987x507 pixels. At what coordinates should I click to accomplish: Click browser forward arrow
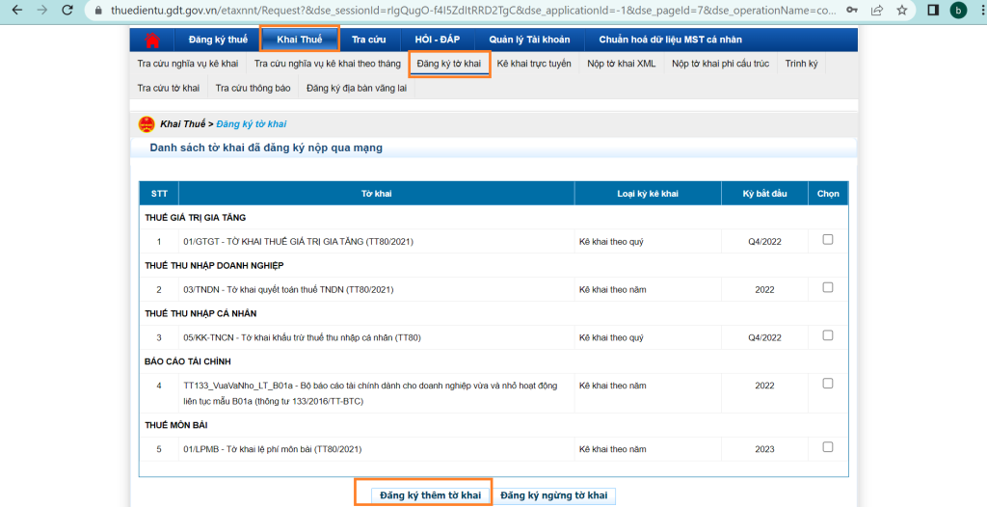[x=42, y=10]
